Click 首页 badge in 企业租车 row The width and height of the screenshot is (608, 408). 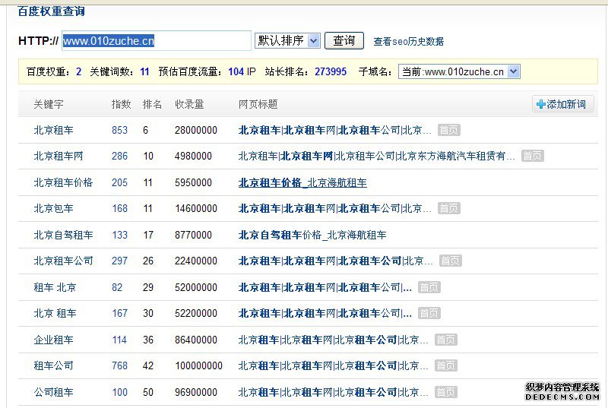click(x=445, y=340)
